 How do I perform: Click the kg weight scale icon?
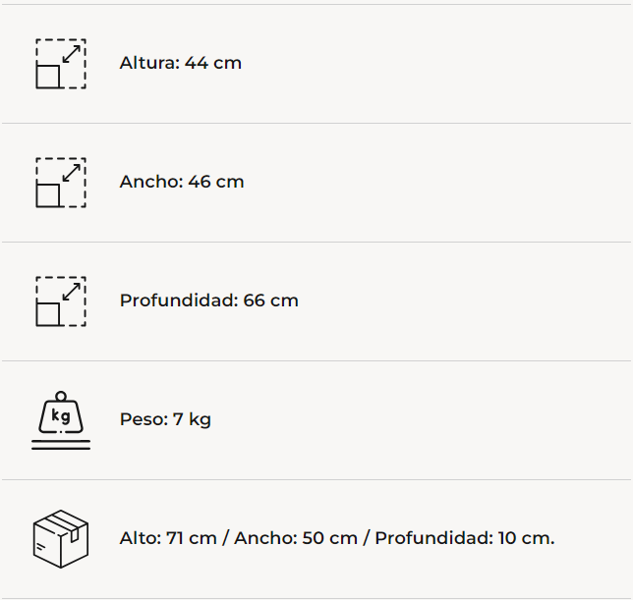click(x=61, y=420)
